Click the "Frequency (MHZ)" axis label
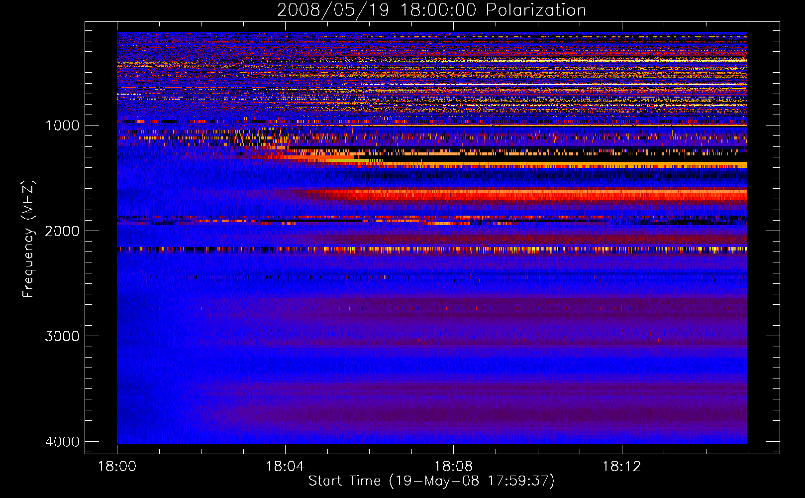 (28, 239)
